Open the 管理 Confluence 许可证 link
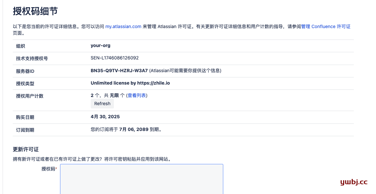Screen dimensions: 376x194 click(x=326, y=26)
